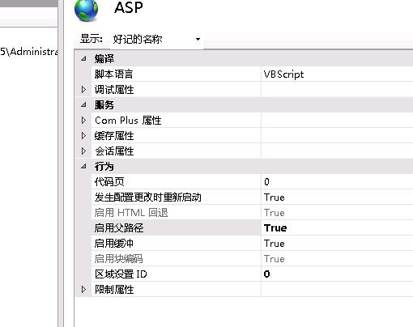Collapse the 服务 section
The height and width of the screenshot is (327, 413).
coord(83,104)
